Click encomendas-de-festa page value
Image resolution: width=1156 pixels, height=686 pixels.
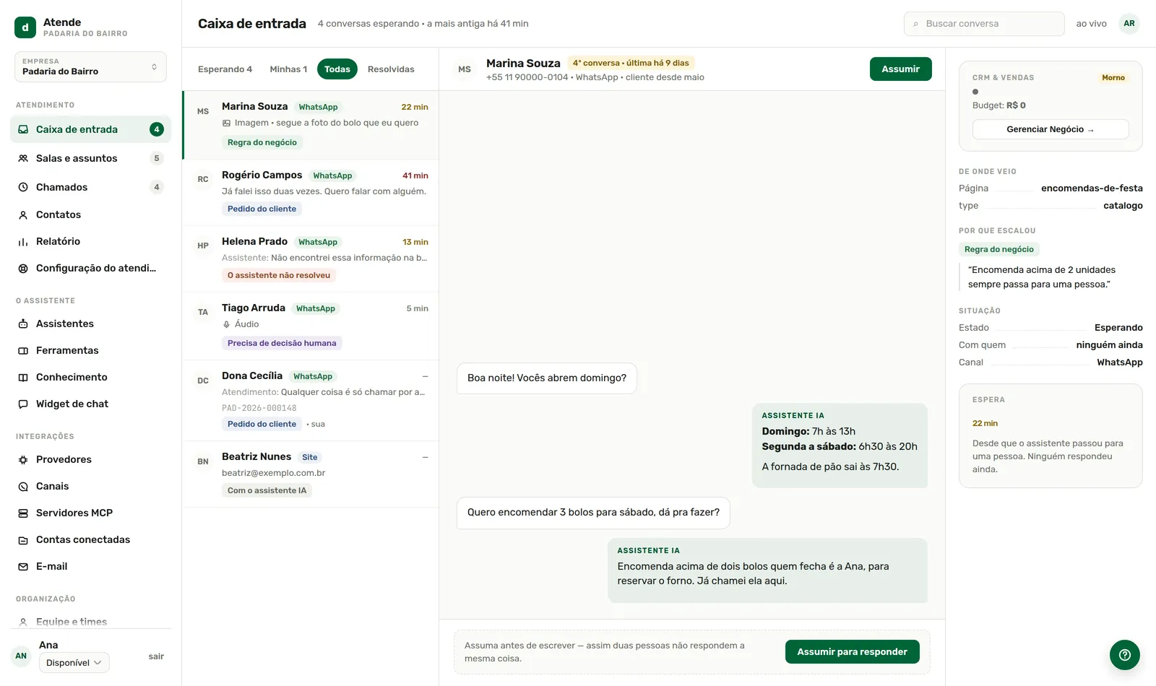(1092, 188)
